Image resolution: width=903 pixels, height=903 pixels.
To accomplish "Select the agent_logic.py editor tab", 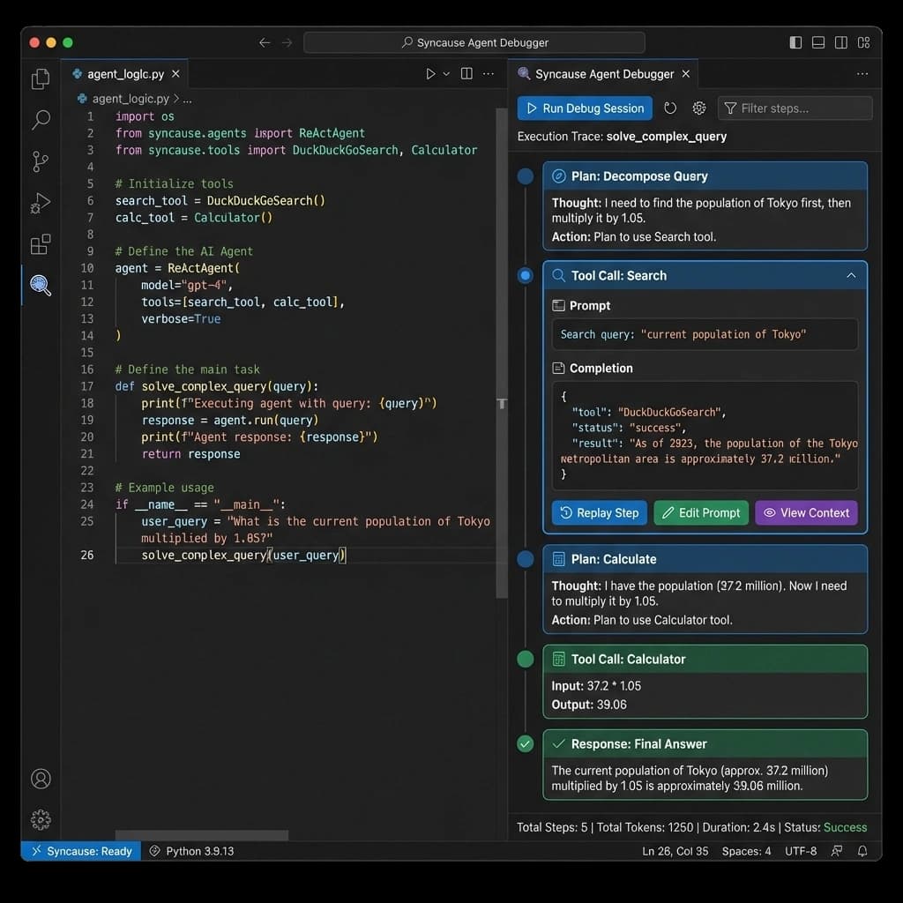I will [x=124, y=74].
